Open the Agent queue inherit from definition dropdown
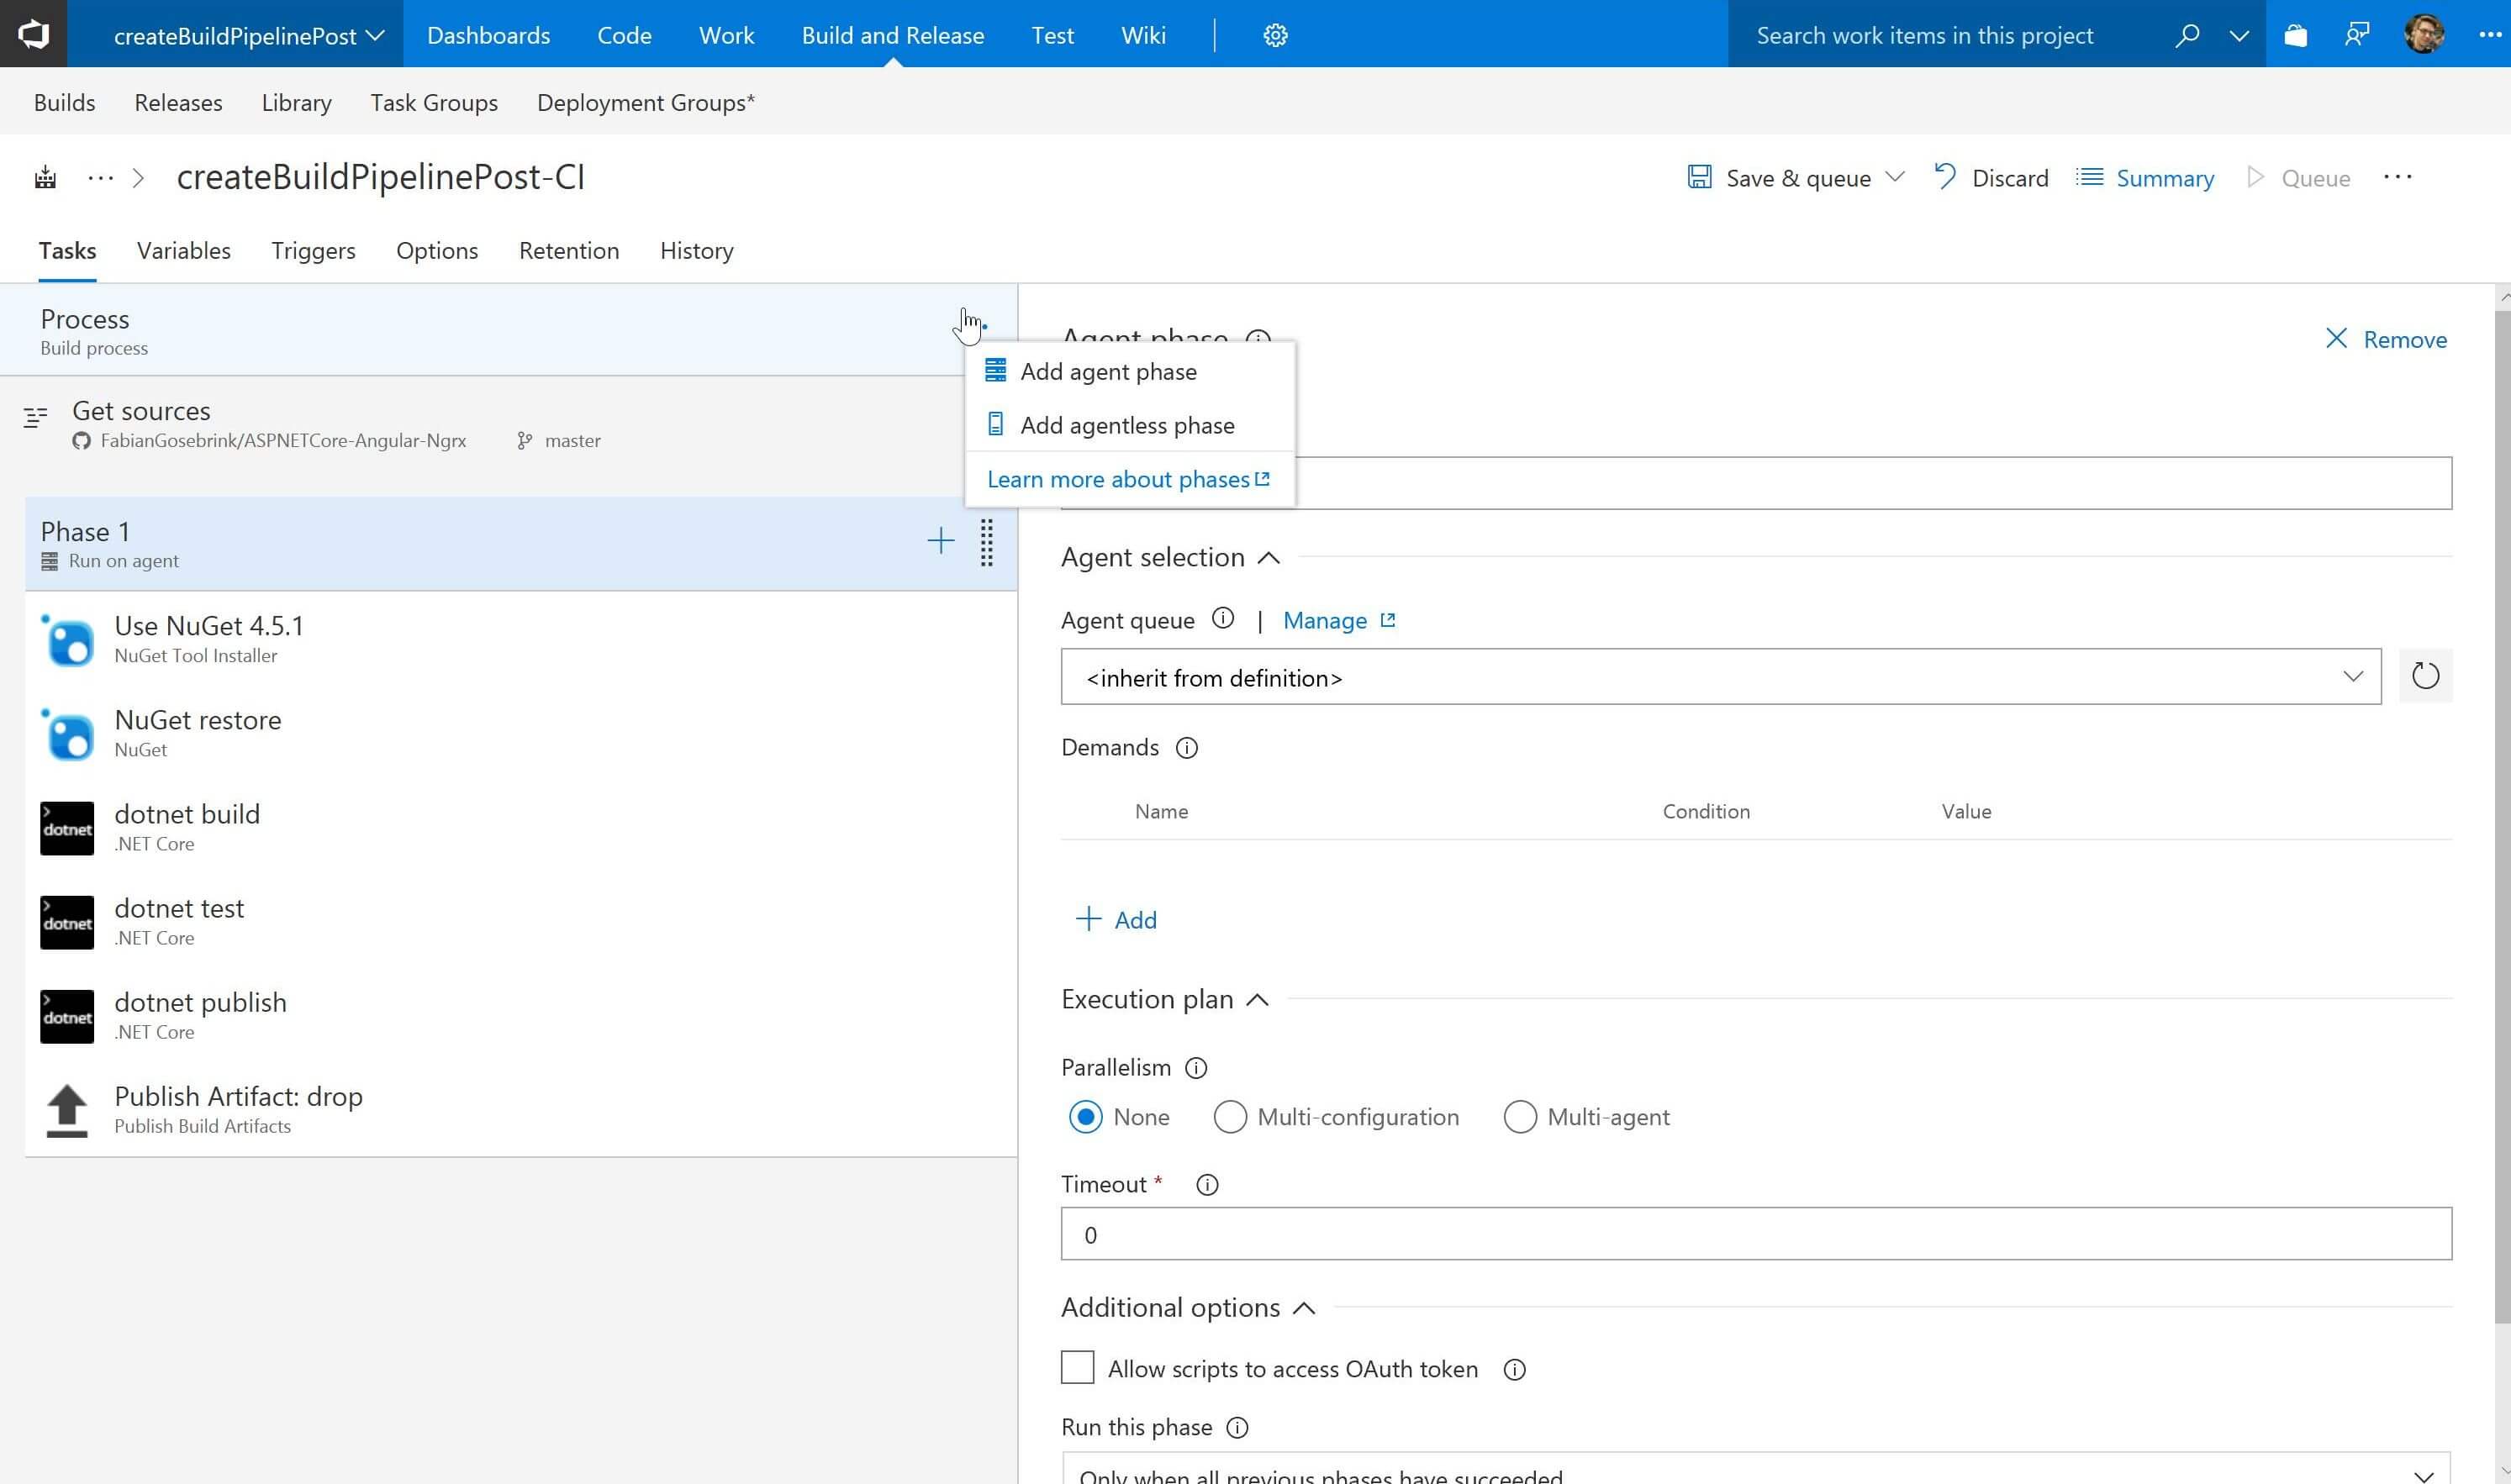 tap(1720, 677)
